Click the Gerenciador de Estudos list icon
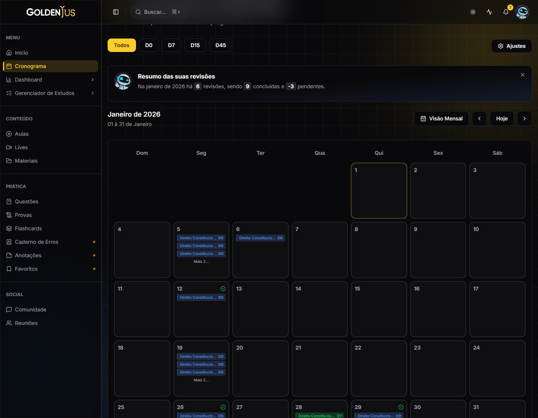Screen dimensions: 538x418 click(9, 93)
